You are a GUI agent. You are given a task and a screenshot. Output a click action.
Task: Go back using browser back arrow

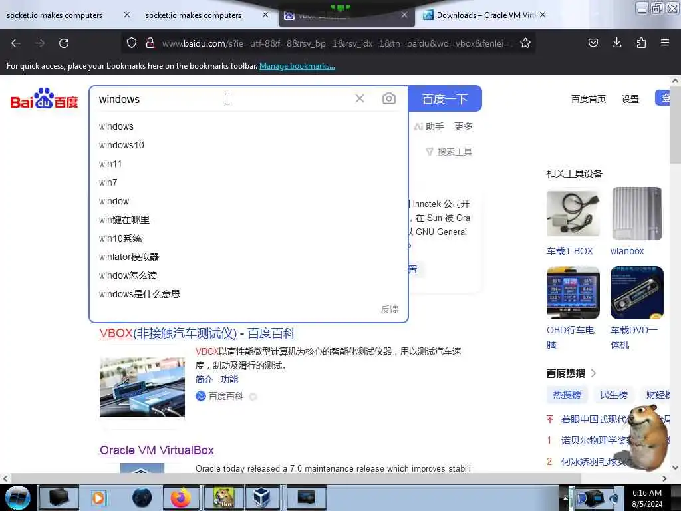[16, 43]
